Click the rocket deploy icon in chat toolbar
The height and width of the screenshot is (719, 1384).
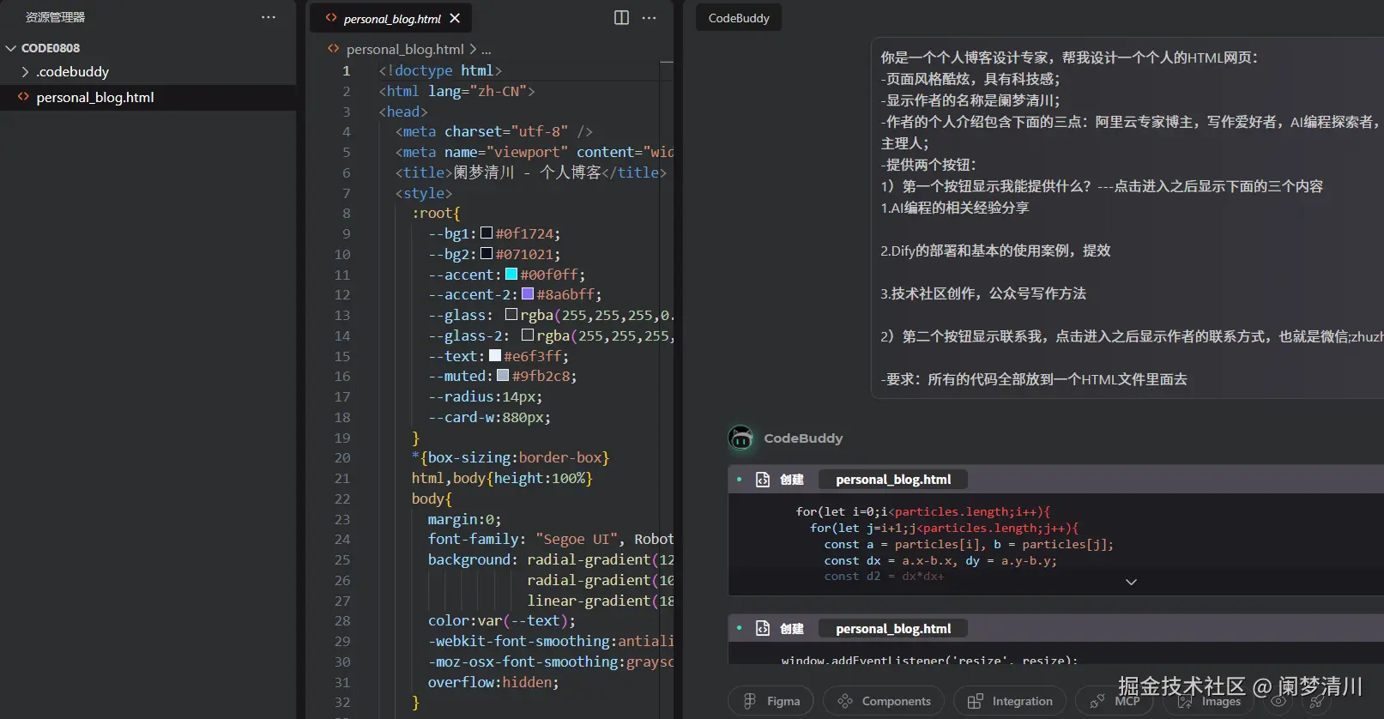click(x=1317, y=701)
